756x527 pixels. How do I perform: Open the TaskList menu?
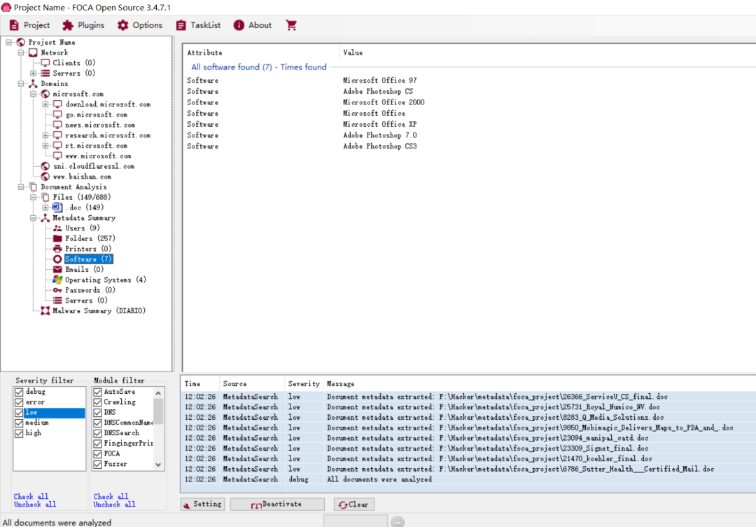pyautogui.click(x=198, y=25)
